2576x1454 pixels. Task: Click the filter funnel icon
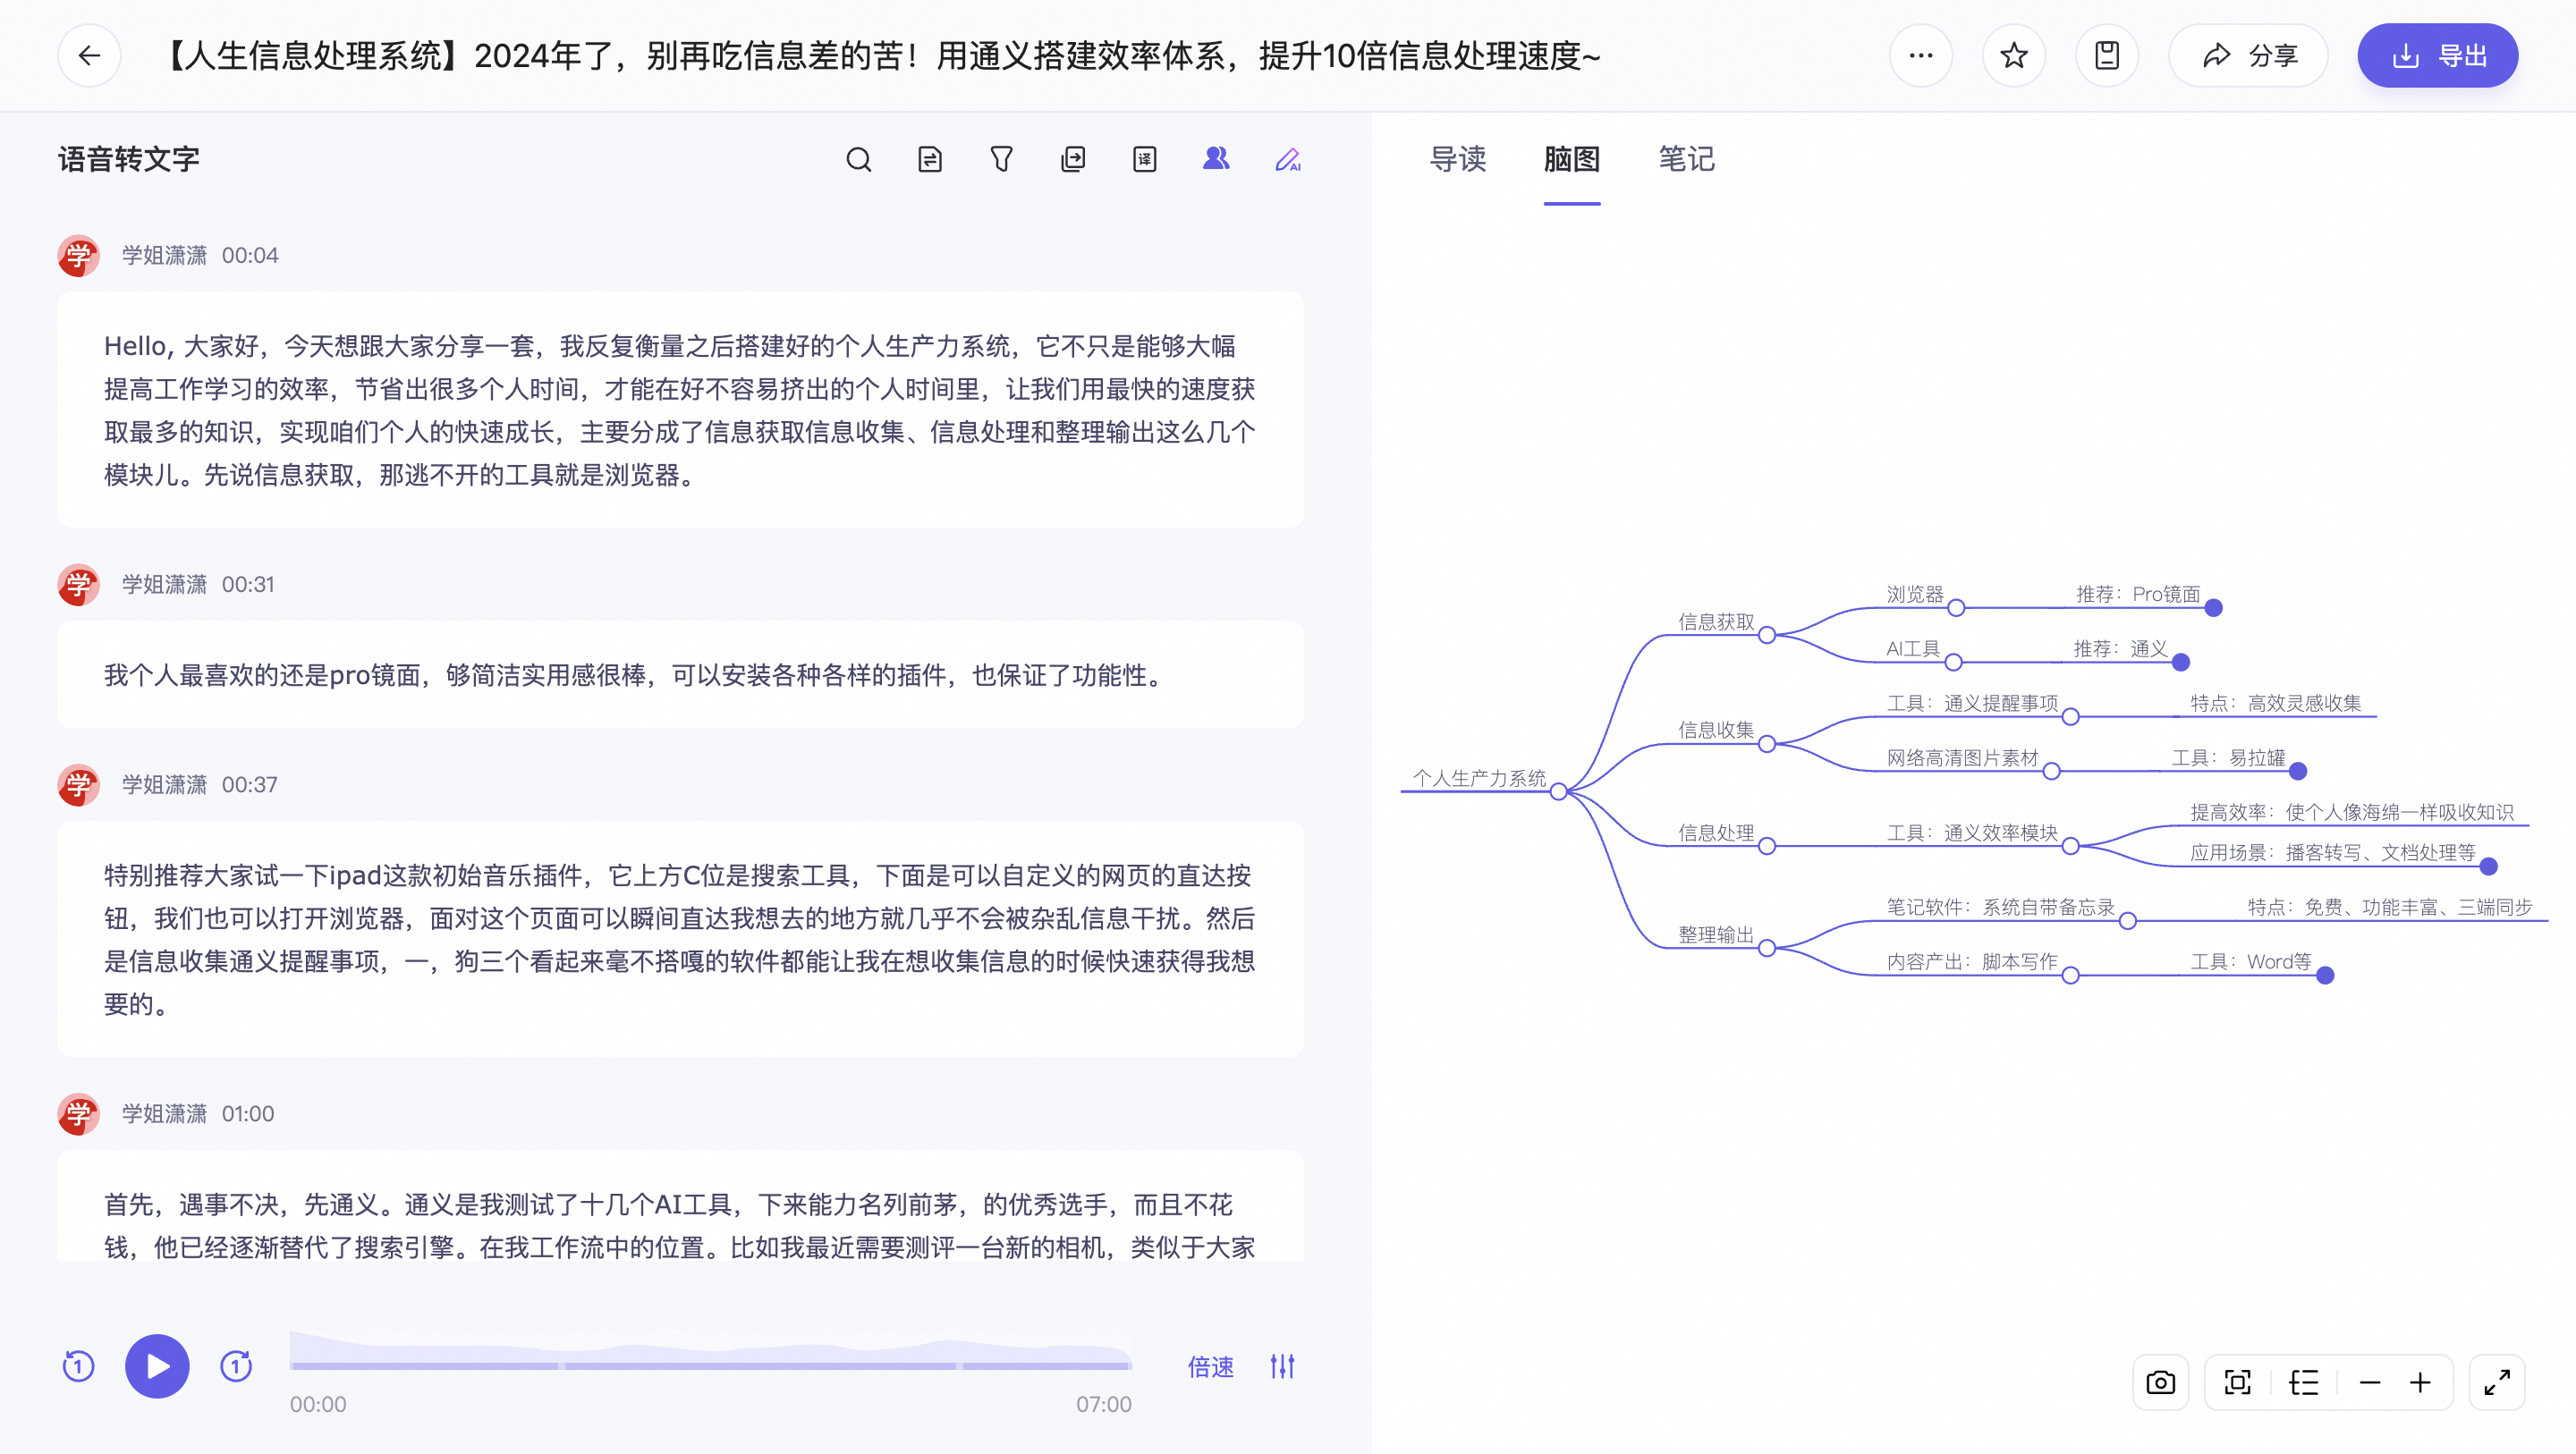click(1001, 159)
